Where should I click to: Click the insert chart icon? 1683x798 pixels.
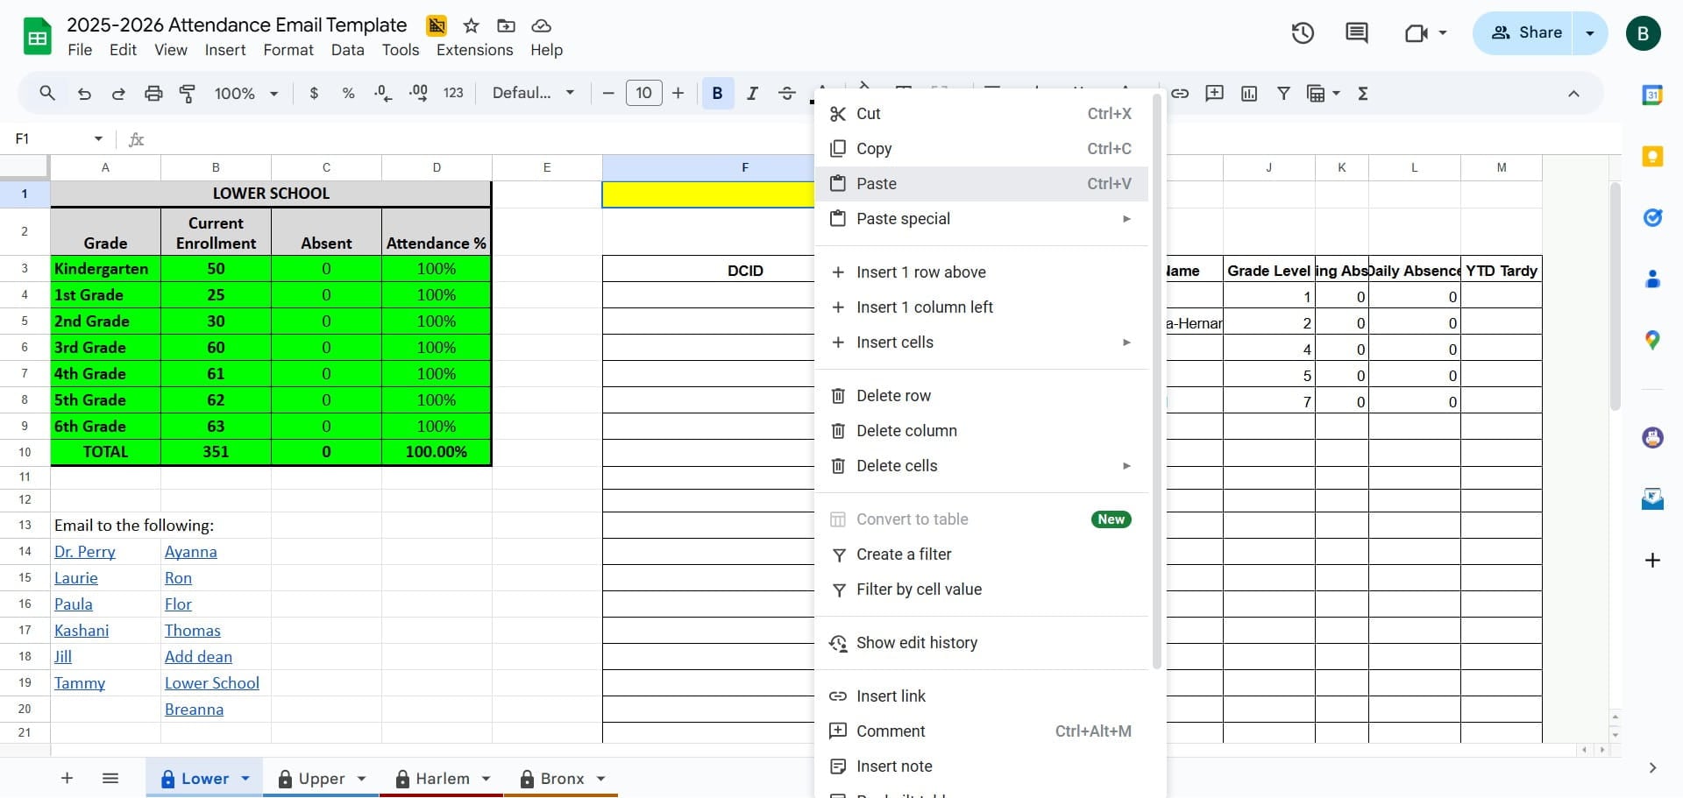coord(1249,94)
